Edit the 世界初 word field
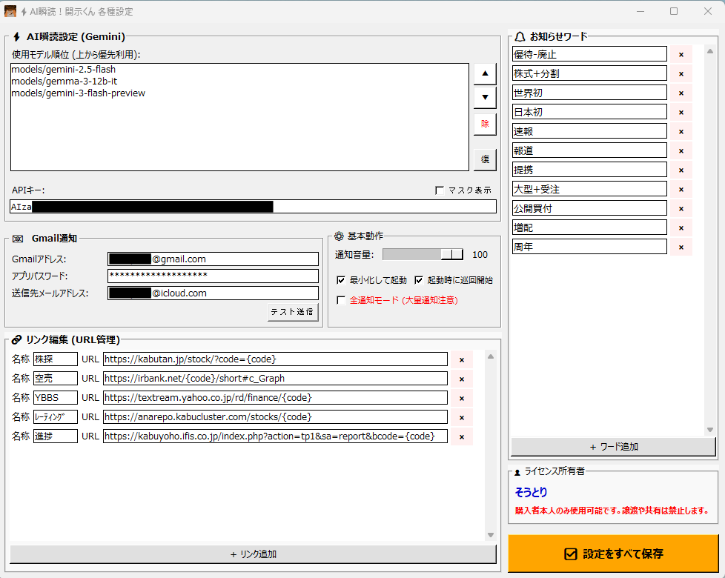This screenshot has height=578, width=725. click(x=589, y=93)
